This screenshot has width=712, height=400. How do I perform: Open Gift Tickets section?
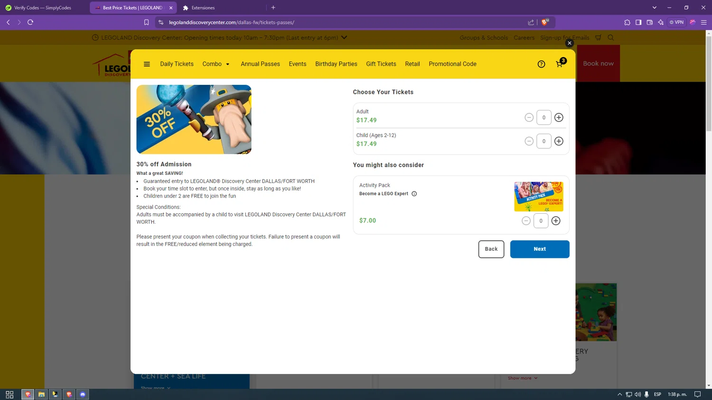(x=381, y=64)
